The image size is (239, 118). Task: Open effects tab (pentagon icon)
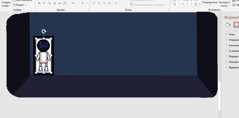236,25
